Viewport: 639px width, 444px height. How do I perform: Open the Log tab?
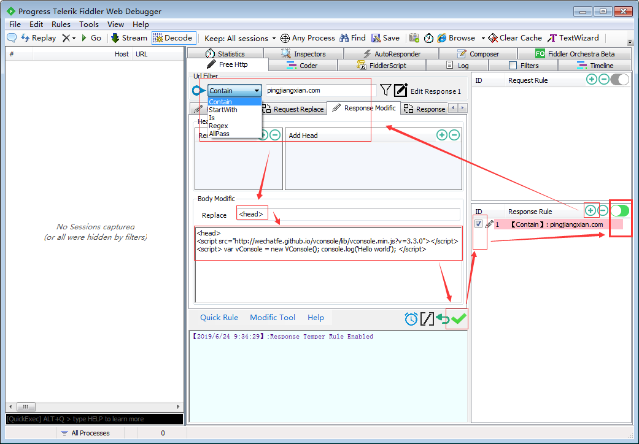point(457,66)
